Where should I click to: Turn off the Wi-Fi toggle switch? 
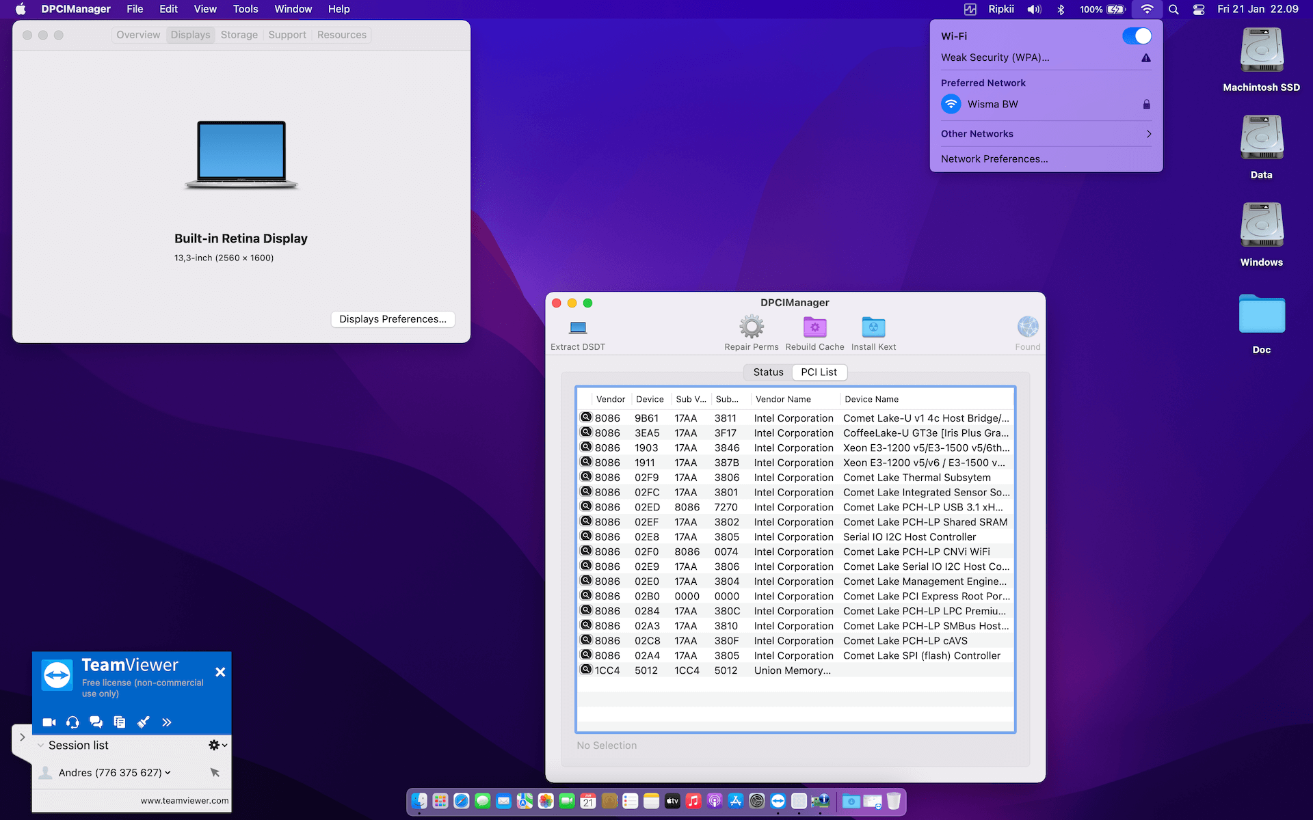click(x=1137, y=36)
